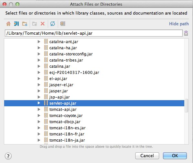Click the red Delete X icon
The image size is (193, 163).
pyautogui.click(x=43, y=24)
